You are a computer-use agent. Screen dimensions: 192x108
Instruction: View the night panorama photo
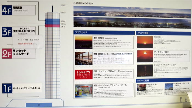click(x=132, y=23)
